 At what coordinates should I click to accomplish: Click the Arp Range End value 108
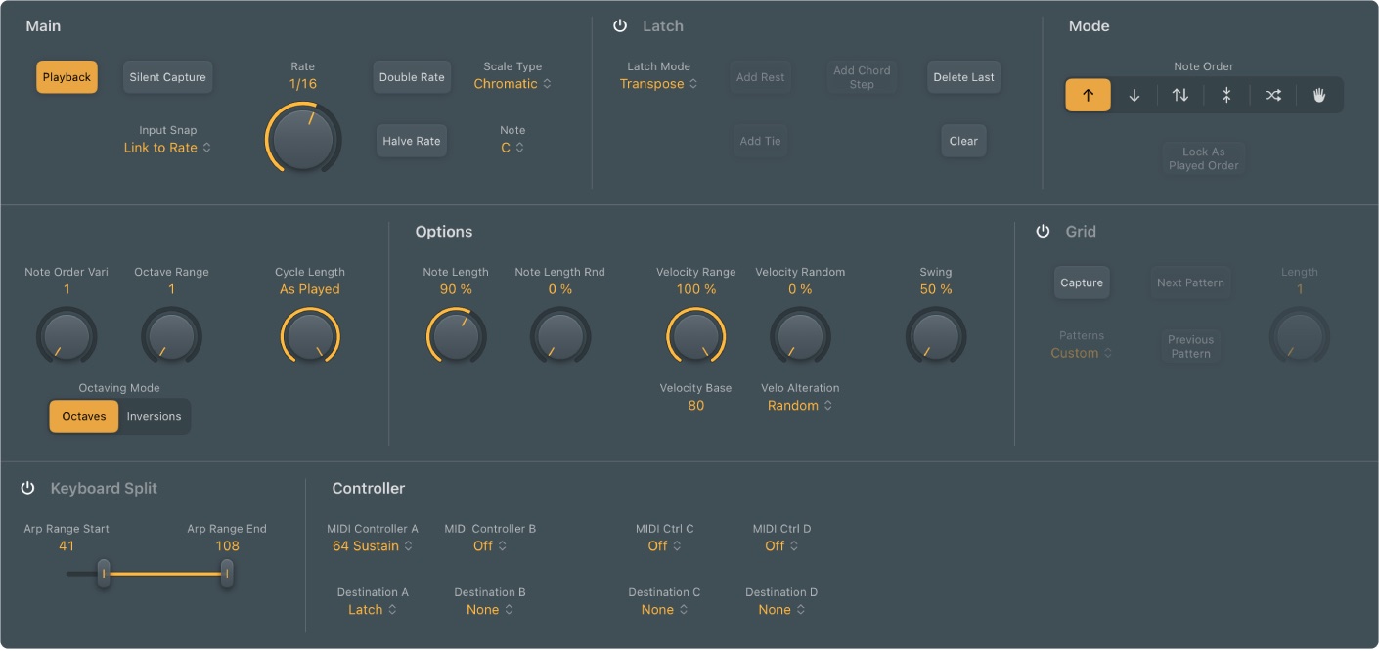click(x=227, y=546)
